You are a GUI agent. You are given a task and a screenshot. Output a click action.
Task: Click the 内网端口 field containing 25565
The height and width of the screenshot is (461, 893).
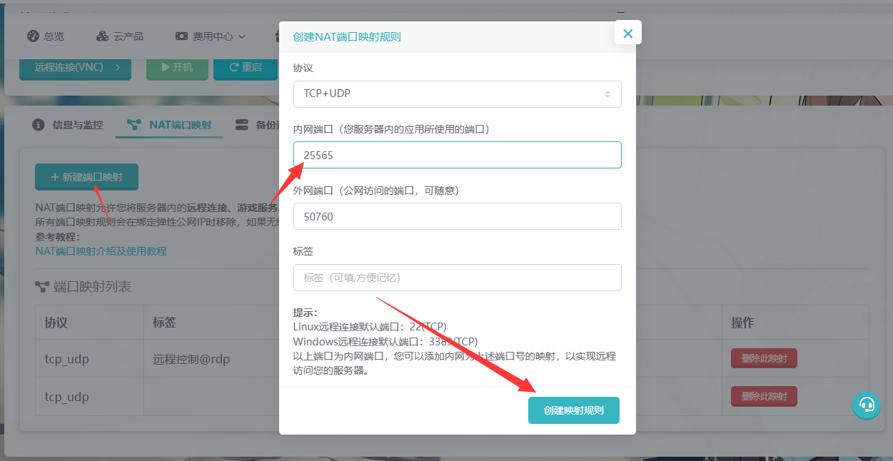coord(457,155)
